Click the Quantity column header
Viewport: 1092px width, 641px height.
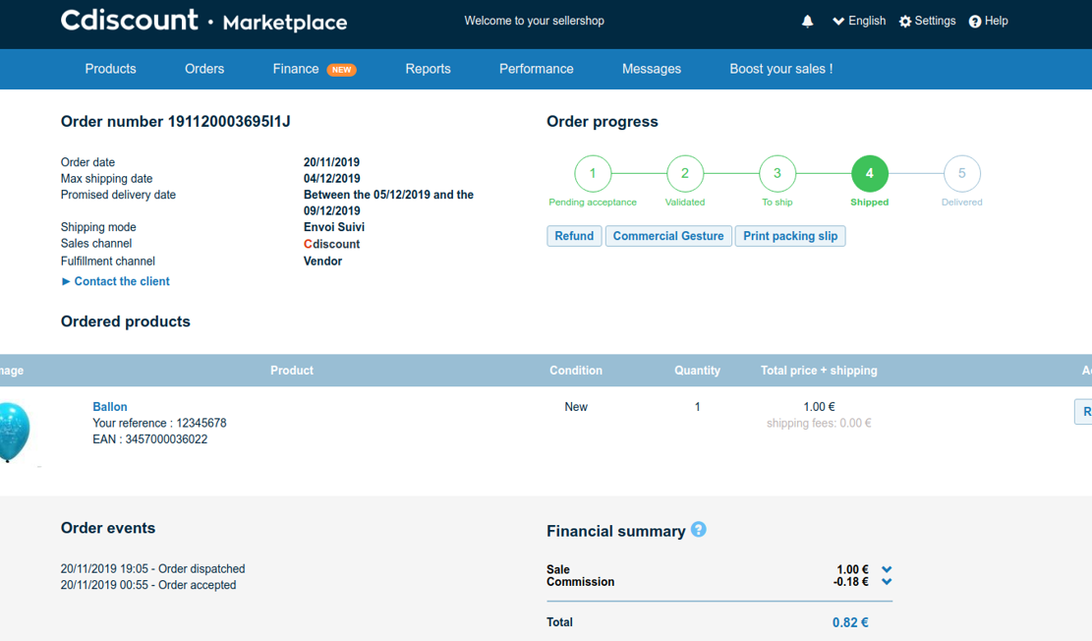(697, 371)
